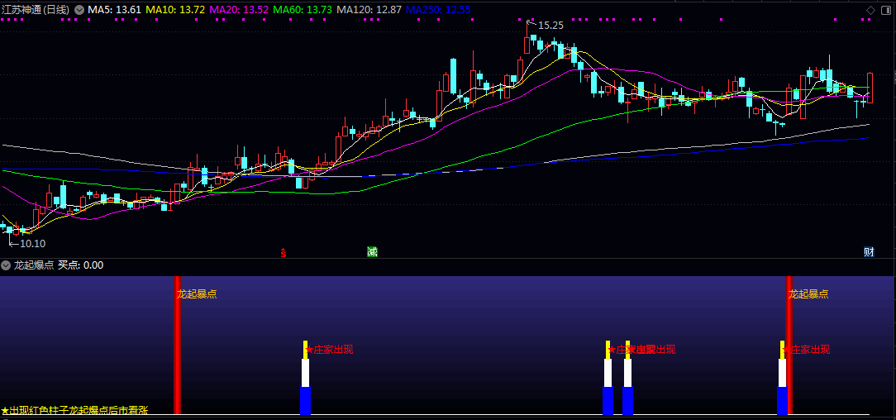Click the rightmost red 龙起暴点 signal bar

coord(789,345)
